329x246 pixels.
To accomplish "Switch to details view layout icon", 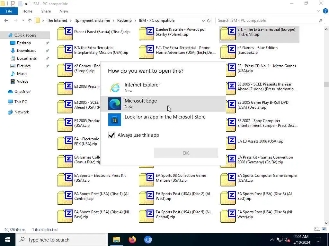I will click(x=317, y=229).
